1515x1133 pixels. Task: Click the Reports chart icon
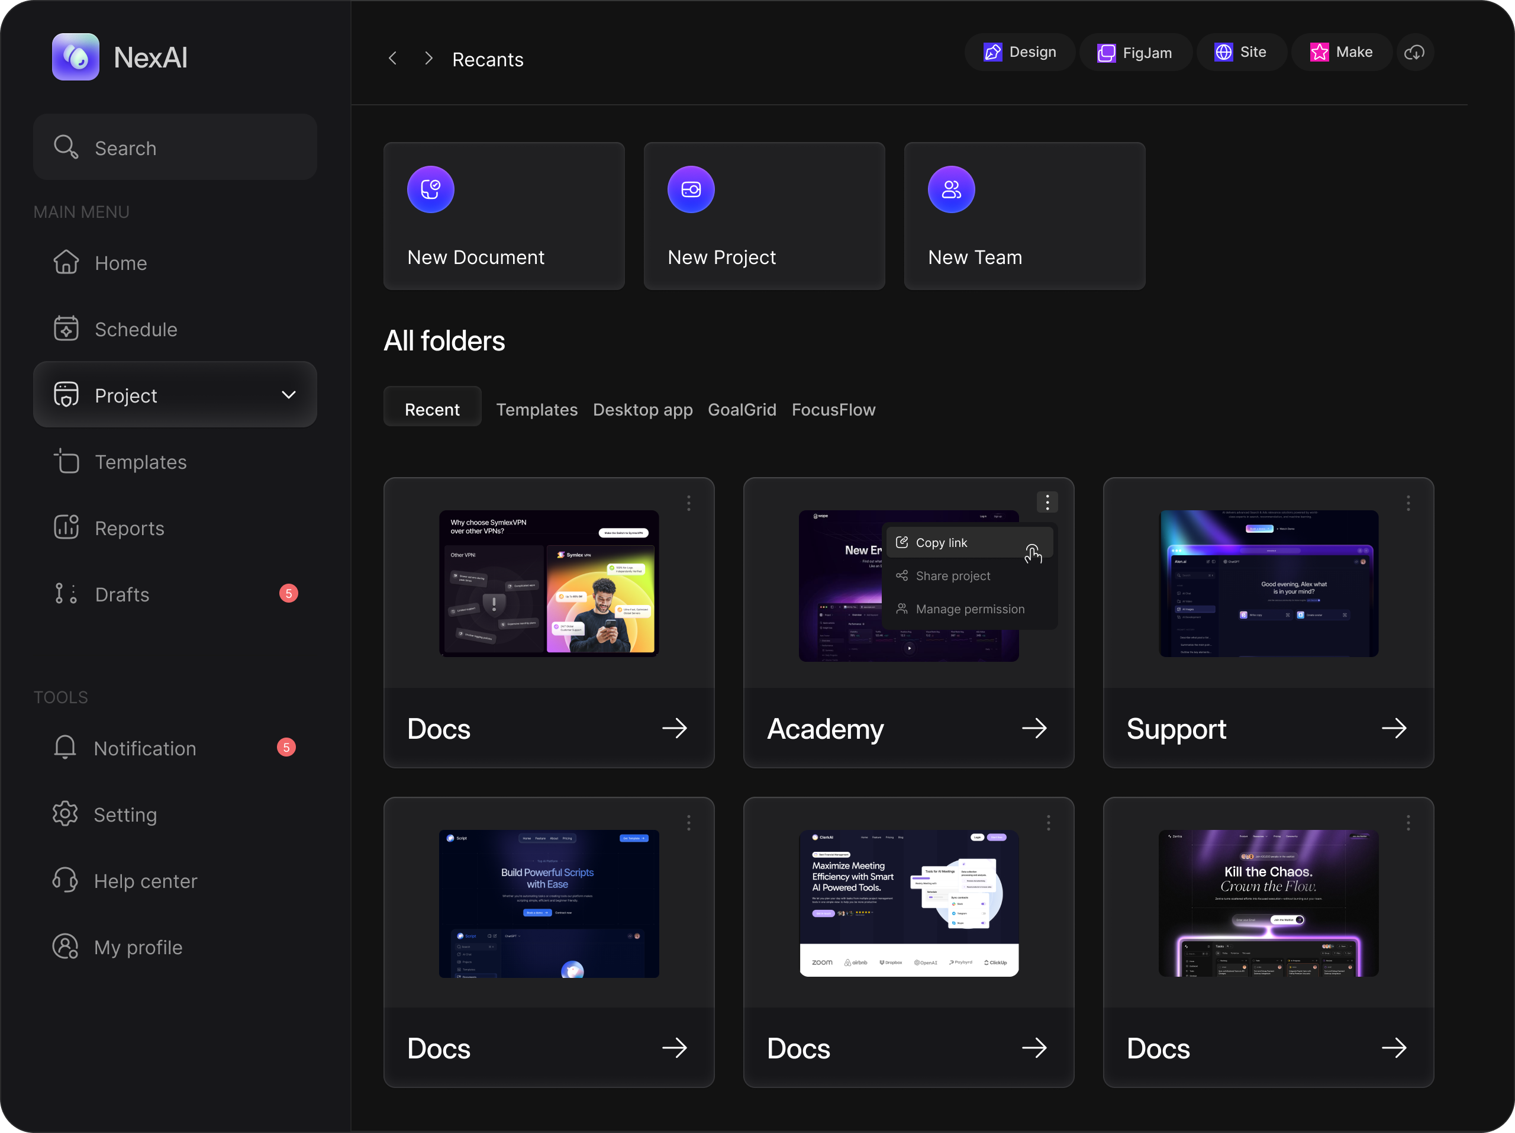(66, 527)
